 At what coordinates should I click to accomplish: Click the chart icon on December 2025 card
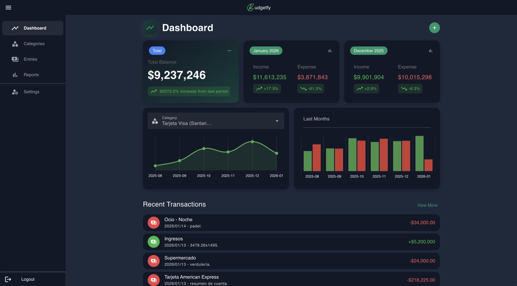(430, 51)
